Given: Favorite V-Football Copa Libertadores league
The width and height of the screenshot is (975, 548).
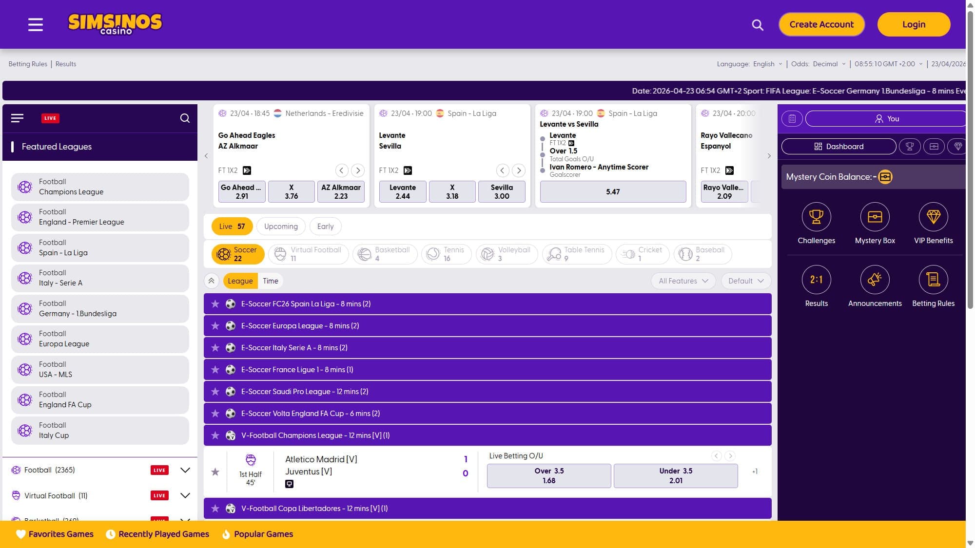Looking at the screenshot, I should point(215,509).
